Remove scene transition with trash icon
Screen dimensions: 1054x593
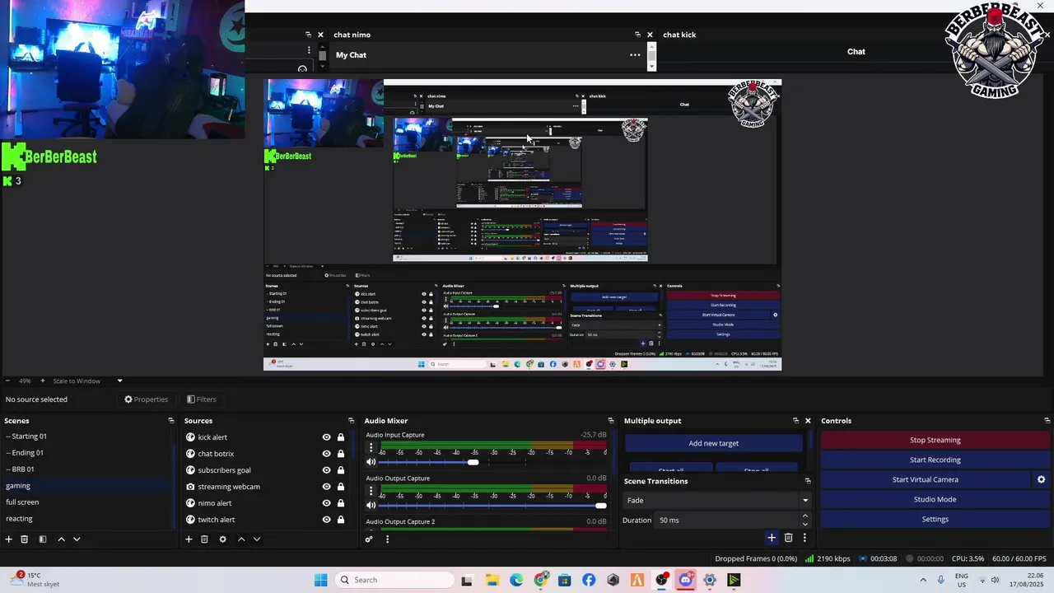point(788,538)
